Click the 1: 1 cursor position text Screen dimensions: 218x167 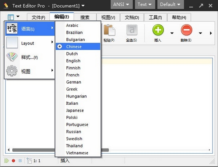(37, 161)
